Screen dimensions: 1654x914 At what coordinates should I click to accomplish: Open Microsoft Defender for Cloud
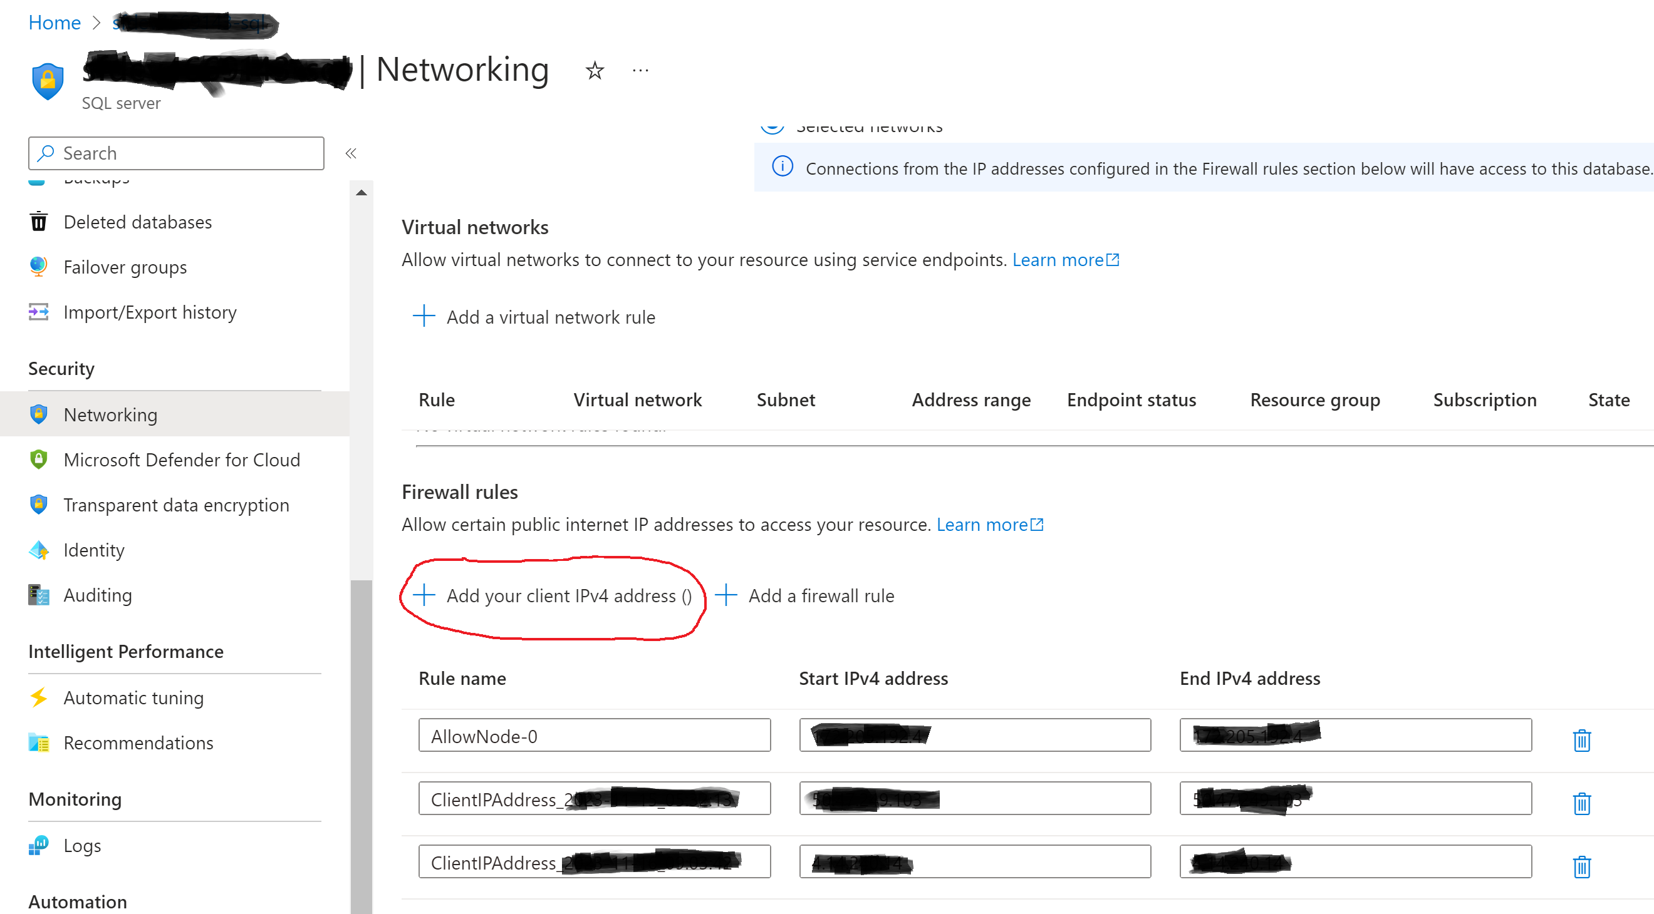(x=182, y=460)
